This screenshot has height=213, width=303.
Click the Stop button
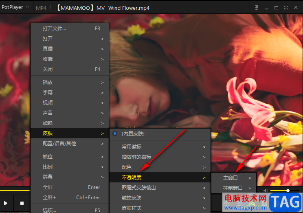coord(22,203)
